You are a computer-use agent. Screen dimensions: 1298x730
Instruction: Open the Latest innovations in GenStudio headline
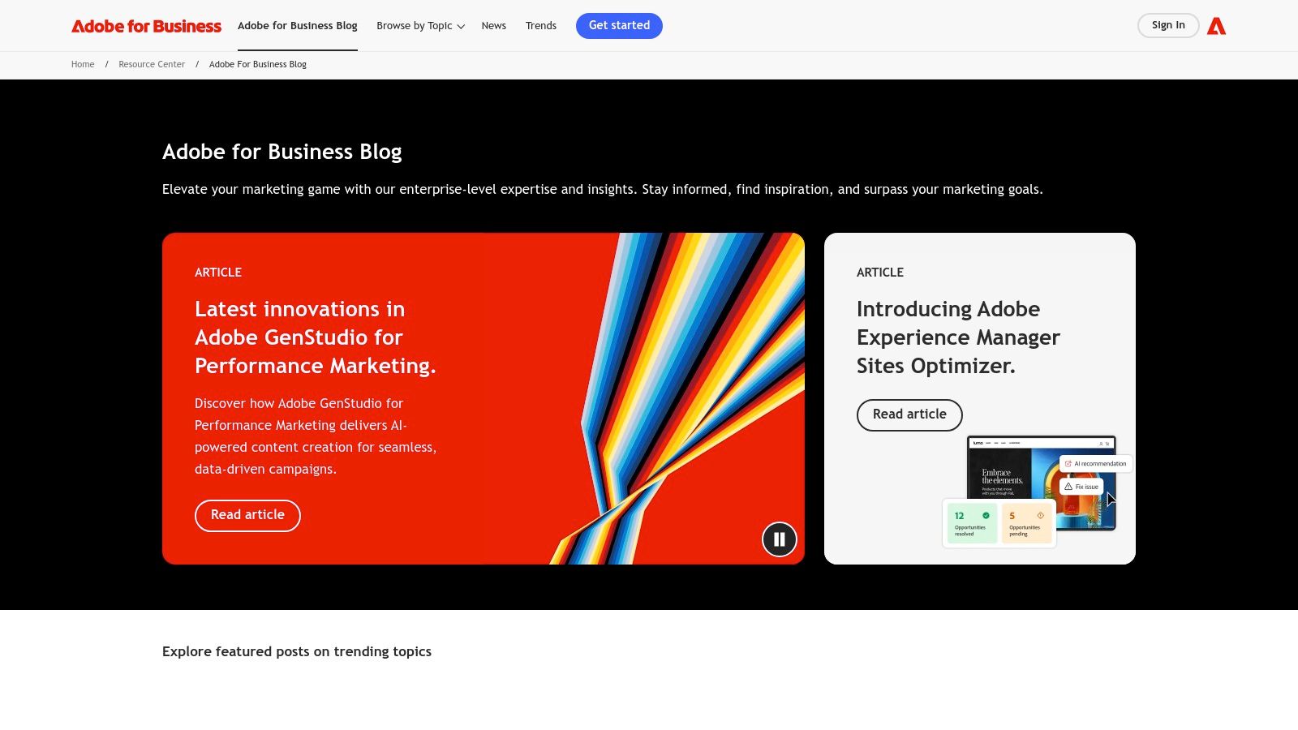316,337
